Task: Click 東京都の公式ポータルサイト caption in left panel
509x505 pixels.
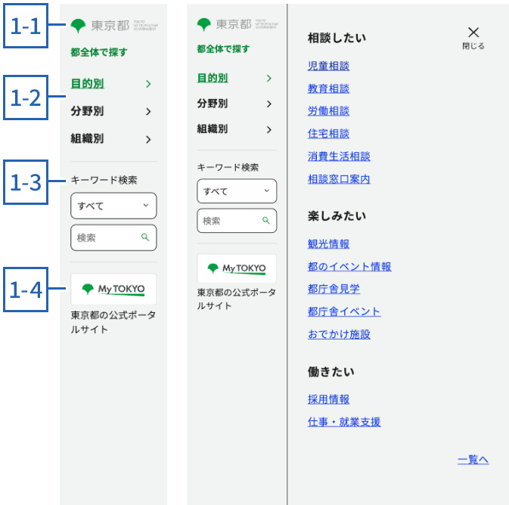Action: click(113, 322)
